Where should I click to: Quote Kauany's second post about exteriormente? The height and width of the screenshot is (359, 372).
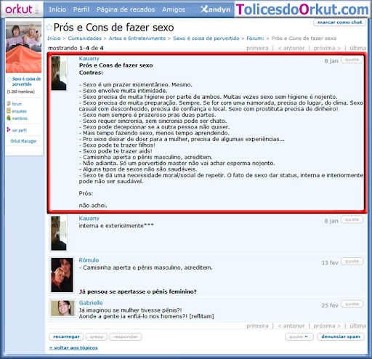click(352, 219)
